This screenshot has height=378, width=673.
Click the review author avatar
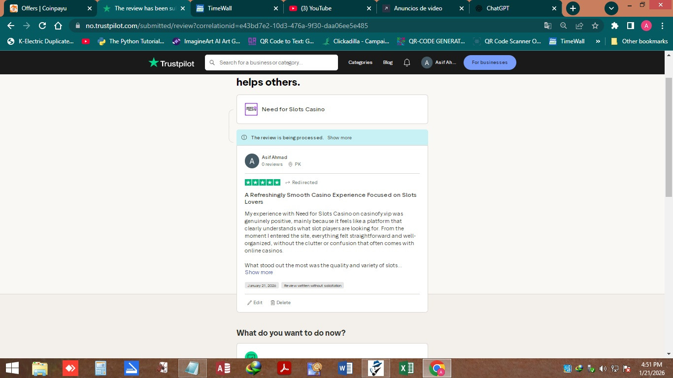[252, 161]
